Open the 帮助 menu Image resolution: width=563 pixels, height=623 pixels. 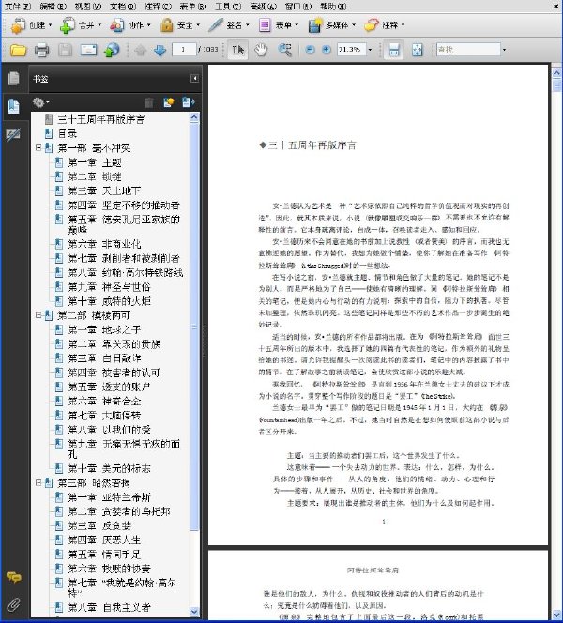coord(333,6)
